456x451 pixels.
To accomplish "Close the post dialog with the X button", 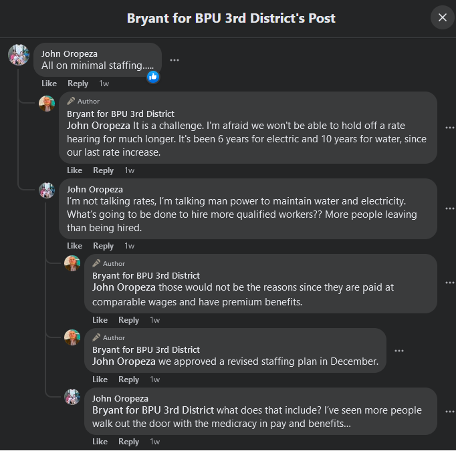I will pyautogui.click(x=442, y=17).
